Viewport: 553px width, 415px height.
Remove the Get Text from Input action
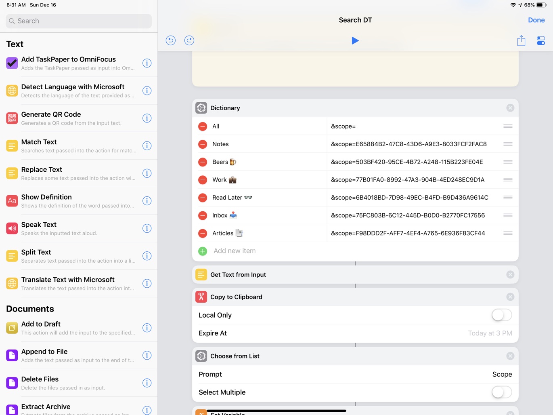pos(510,275)
